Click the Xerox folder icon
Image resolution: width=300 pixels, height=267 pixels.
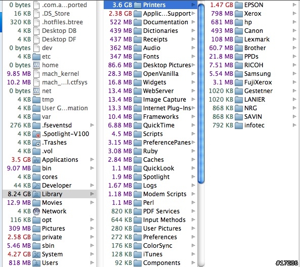pos(239,14)
